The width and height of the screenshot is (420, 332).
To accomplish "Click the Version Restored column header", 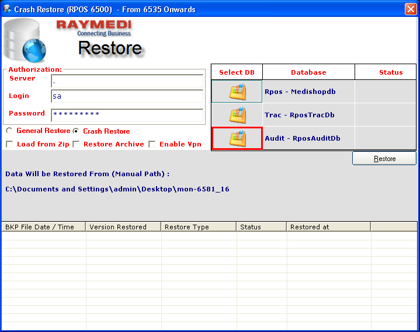I will click(x=123, y=226).
